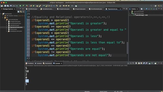The height and width of the screenshot is (92, 163).
Task: Click the Open Type folder icon
Action: (x=37, y=6)
